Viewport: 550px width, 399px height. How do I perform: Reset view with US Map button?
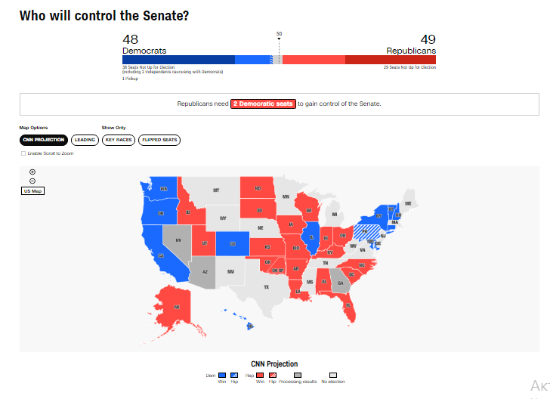(x=32, y=191)
